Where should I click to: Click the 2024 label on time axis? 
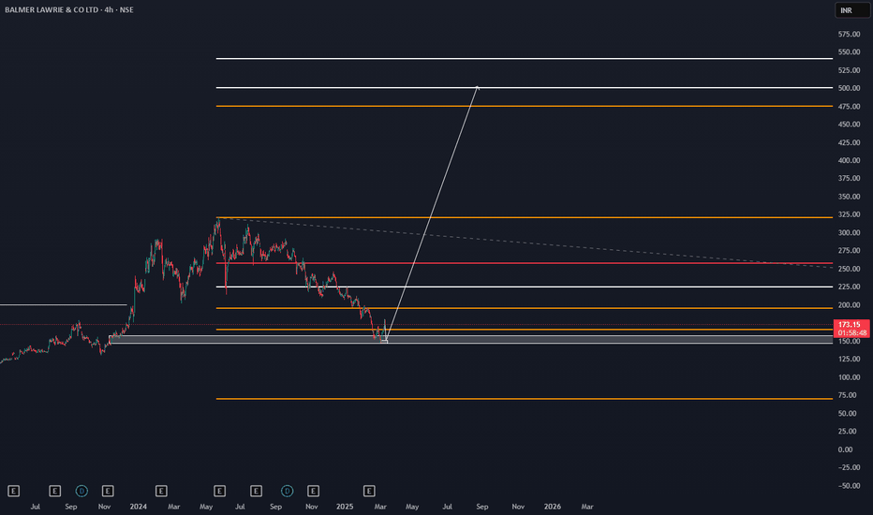point(138,506)
